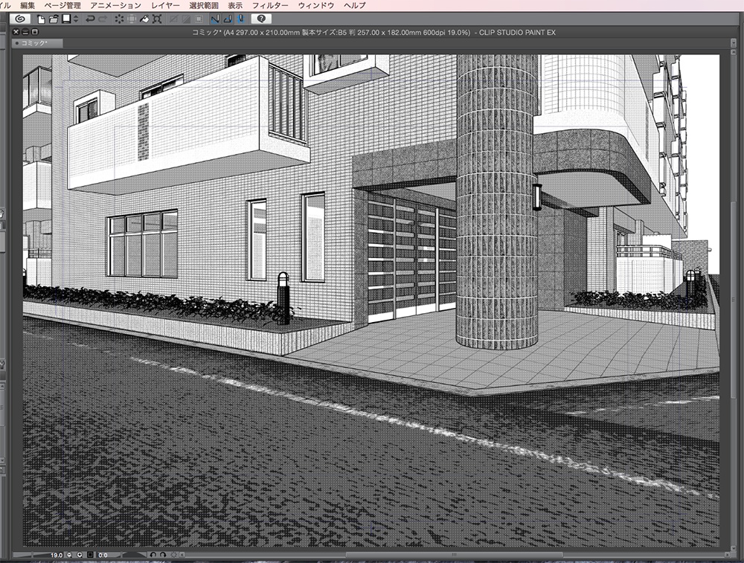Toggle Snap to Special Ruler

pos(229,21)
